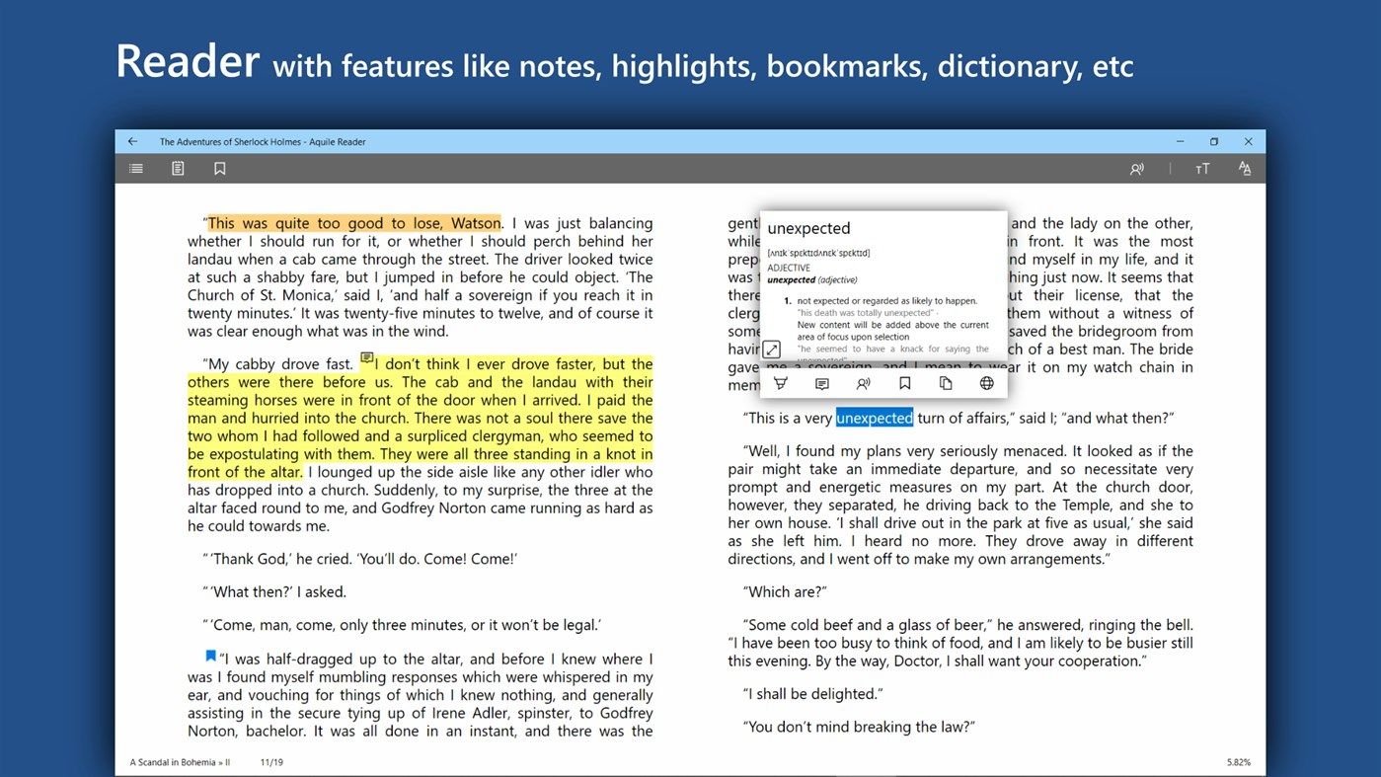Highlight the selected word using highlighter icon
This screenshot has width=1381, height=777.
click(x=781, y=384)
